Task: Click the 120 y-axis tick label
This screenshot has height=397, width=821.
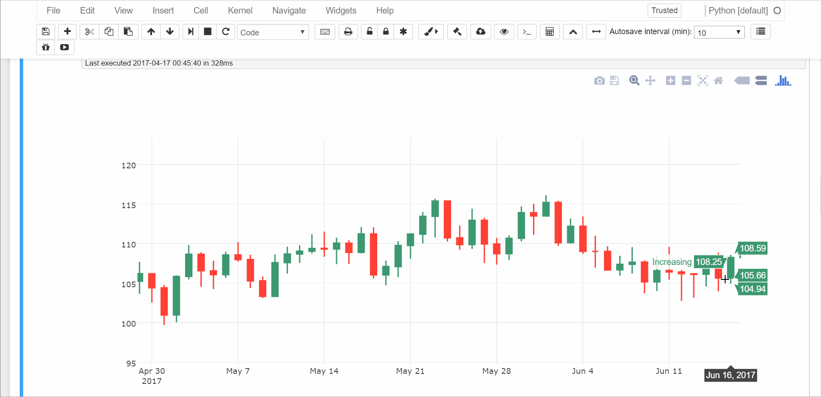Action: click(129, 165)
